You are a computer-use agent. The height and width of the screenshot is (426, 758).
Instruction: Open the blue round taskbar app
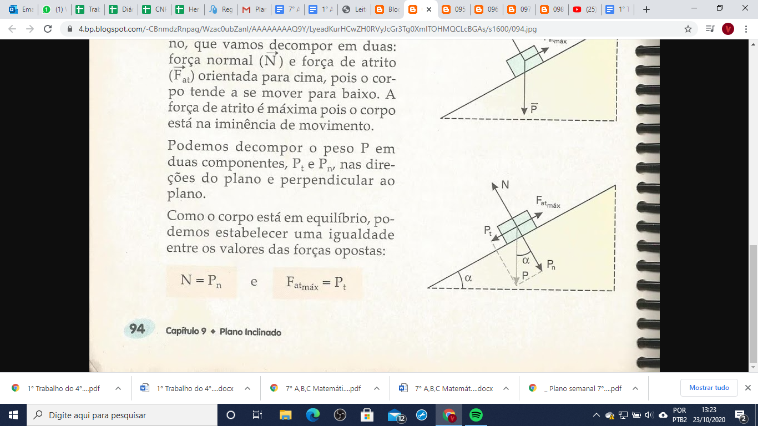tap(421, 415)
